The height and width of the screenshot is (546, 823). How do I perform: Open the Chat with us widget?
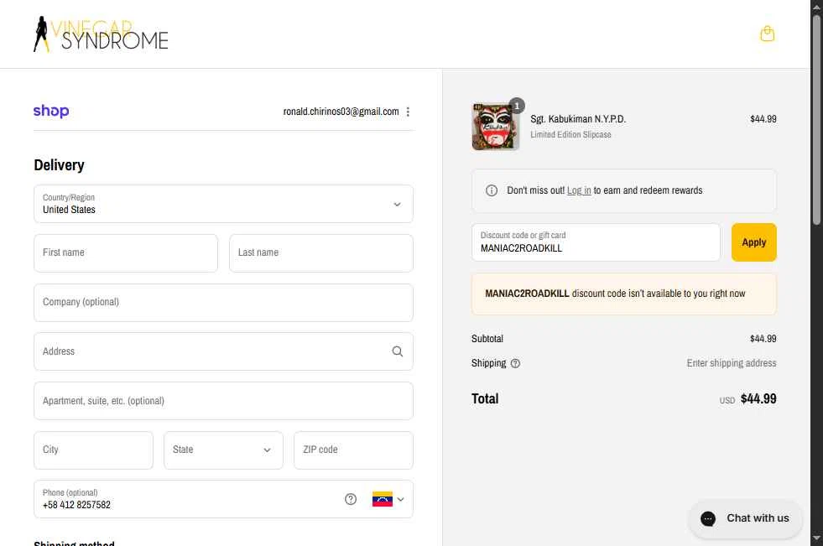pyautogui.click(x=745, y=518)
